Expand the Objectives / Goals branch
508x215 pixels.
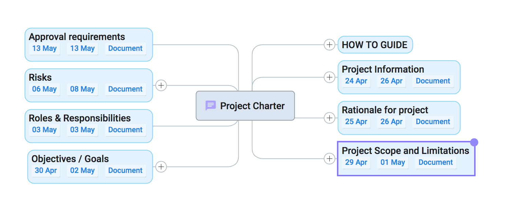[x=161, y=167]
